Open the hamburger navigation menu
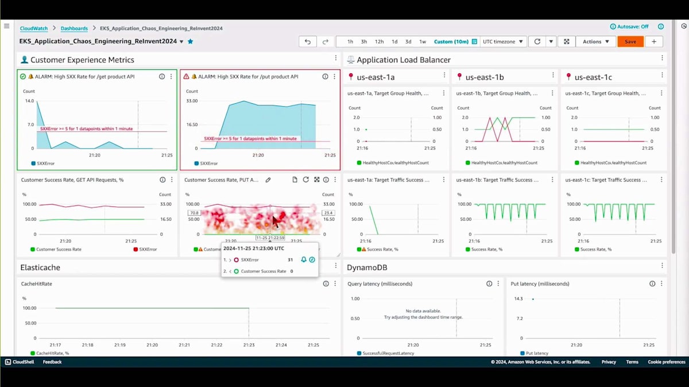 pos(7,26)
